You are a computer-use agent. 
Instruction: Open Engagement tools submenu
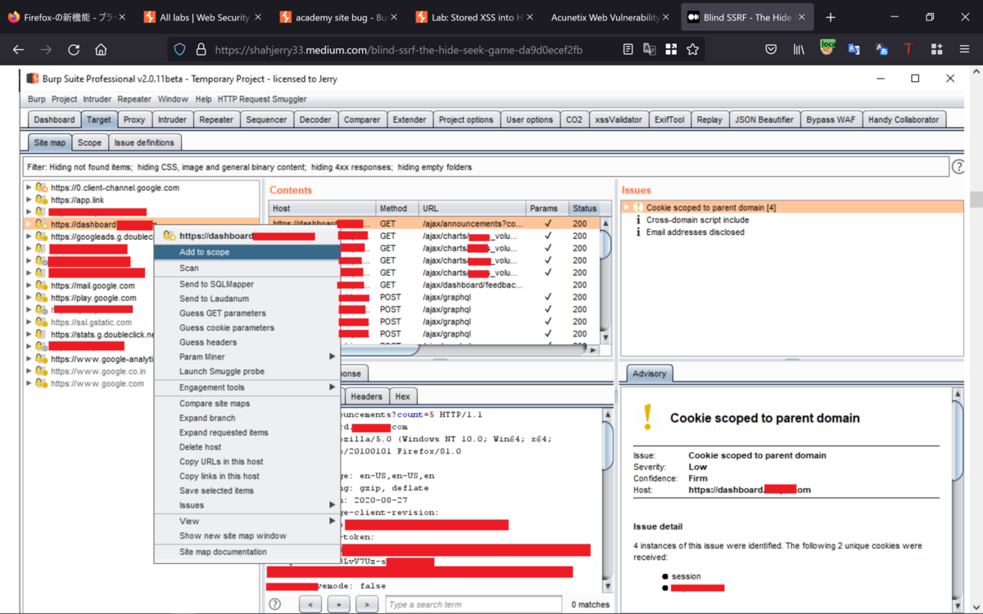pos(247,387)
